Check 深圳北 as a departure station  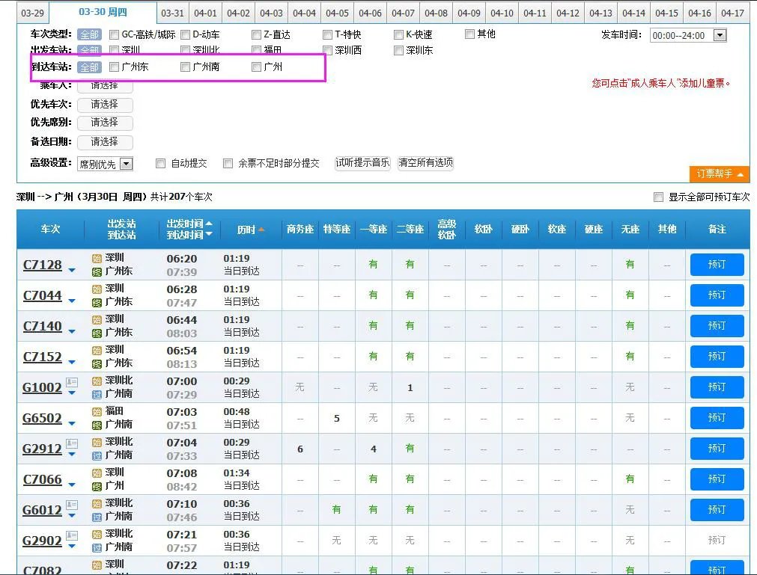[x=184, y=50]
